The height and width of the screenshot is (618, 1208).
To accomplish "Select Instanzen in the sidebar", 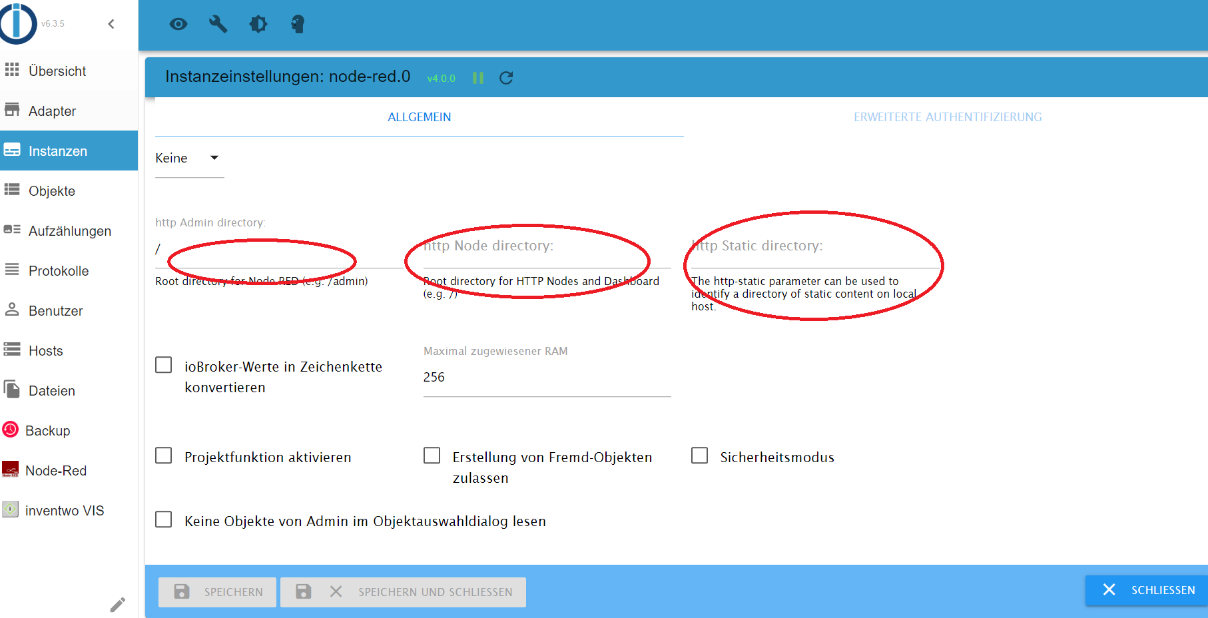I will [x=69, y=151].
